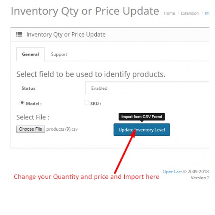This screenshot has width=215, height=215.
Task: Click the products (9).csv file name
Action: (x=62, y=129)
